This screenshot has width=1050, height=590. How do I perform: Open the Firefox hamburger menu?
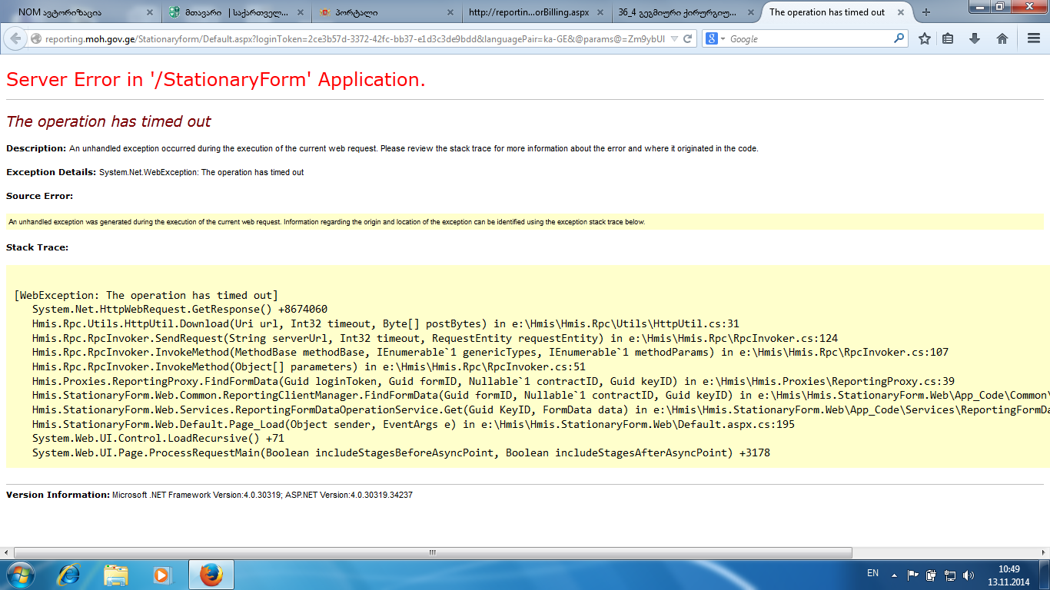[1034, 39]
